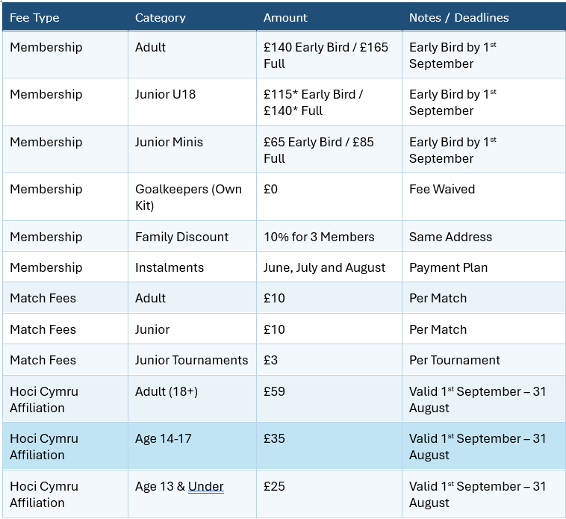Select the Adult (18+) affiliation cell
The image size is (566, 519).
[x=192, y=400]
